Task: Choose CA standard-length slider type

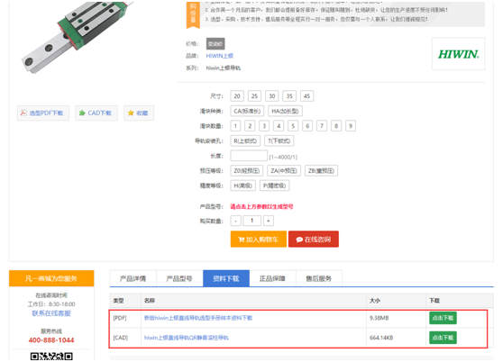Action: click(x=247, y=111)
